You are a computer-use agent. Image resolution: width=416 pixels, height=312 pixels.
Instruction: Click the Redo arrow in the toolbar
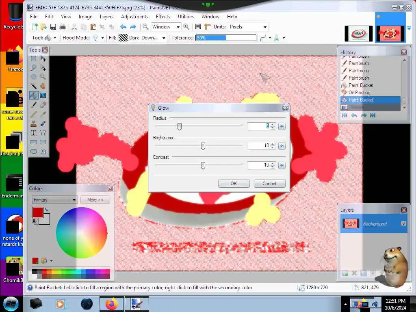(x=133, y=27)
